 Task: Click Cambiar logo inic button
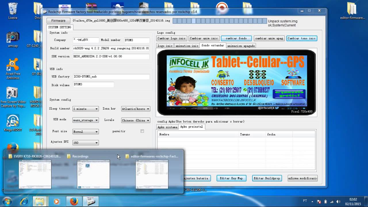pyautogui.click(x=172, y=38)
